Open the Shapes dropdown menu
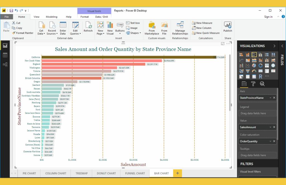Viewport: 286px width, 185px height. (134, 33)
